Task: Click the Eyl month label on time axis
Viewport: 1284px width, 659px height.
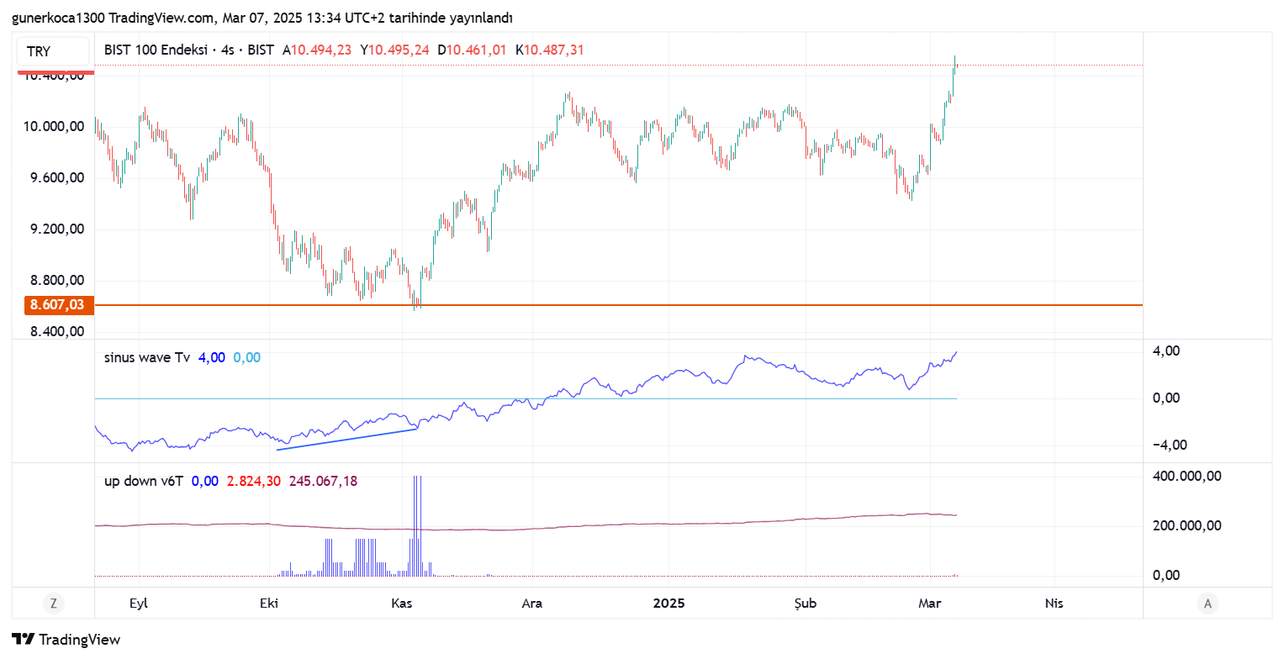Action: pyautogui.click(x=138, y=603)
